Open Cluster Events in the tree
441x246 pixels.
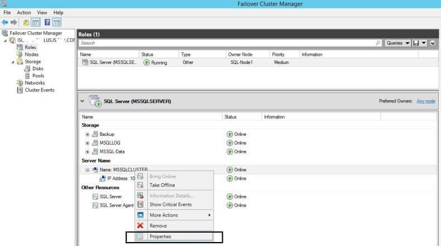(39, 90)
